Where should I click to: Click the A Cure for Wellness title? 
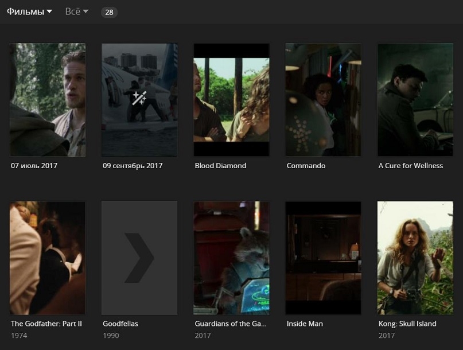click(x=411, y=166)
